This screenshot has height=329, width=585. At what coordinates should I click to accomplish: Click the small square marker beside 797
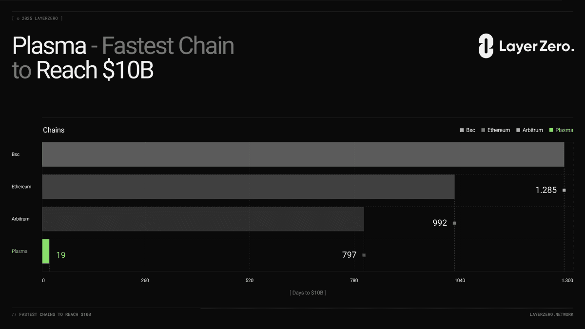coord(364,255)
